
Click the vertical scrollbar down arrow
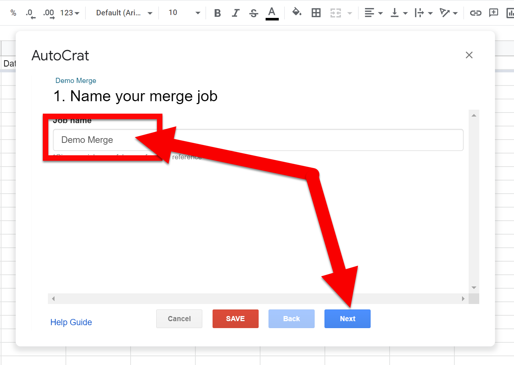click(x=474, y=288)
